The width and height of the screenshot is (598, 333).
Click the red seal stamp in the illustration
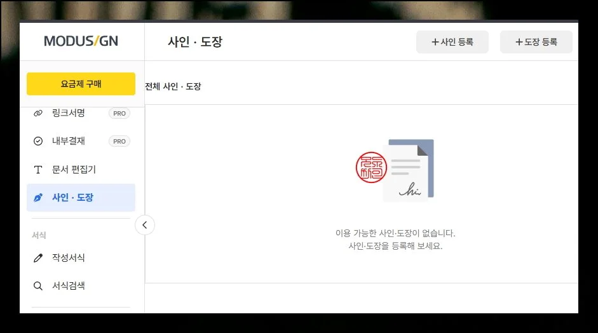(370, 168)
